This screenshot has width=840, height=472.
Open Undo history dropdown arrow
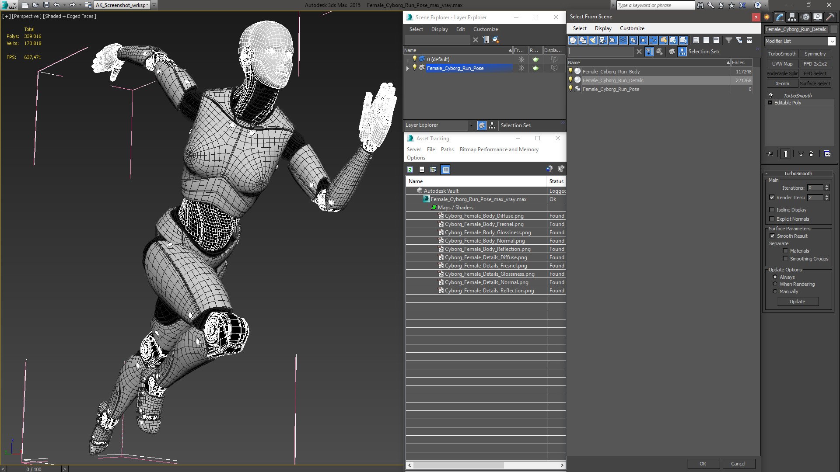pyautogui.click(x=64, y=5)
